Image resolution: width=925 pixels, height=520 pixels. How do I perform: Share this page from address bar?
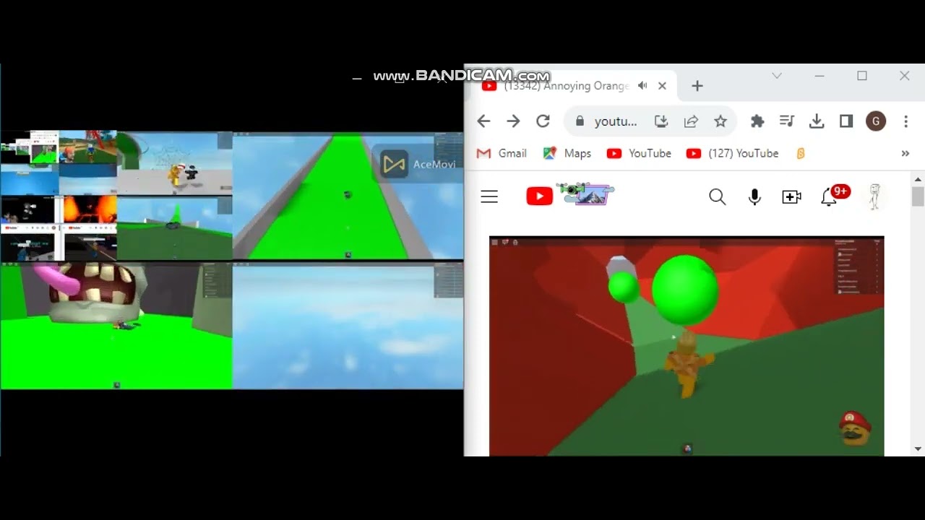tap(691, 121)
